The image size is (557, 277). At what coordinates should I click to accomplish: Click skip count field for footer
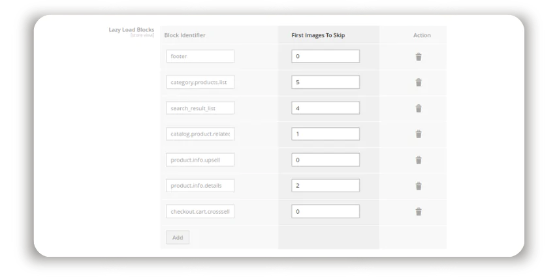point(325,57)
